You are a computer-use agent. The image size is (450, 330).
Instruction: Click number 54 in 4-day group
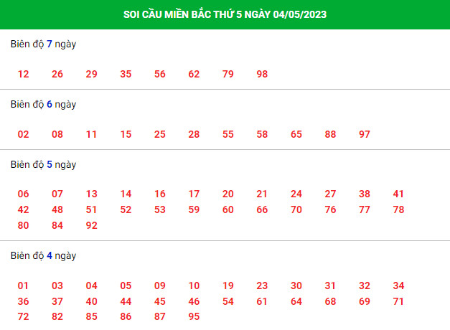tap(228, 301)
